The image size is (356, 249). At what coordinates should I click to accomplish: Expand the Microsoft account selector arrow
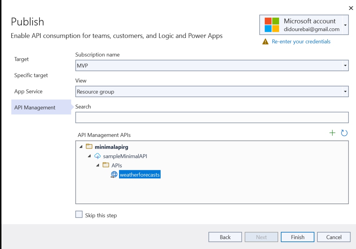[345, 25]
